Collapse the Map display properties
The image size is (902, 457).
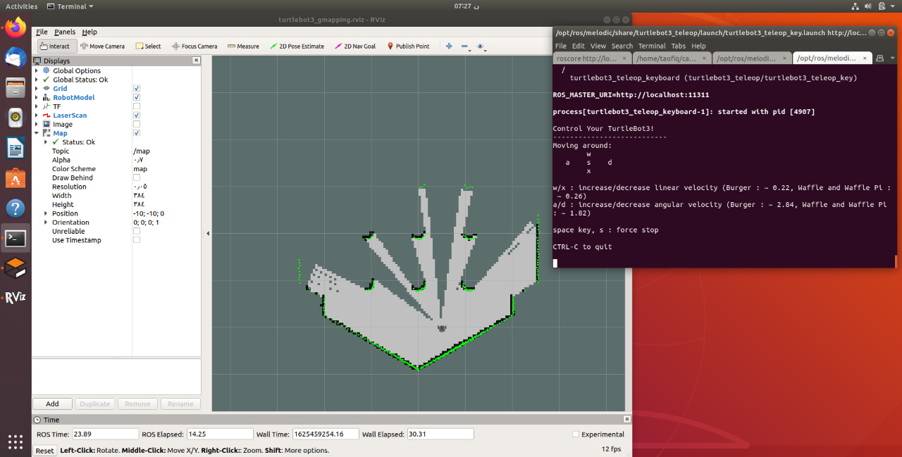click(37, 133)
